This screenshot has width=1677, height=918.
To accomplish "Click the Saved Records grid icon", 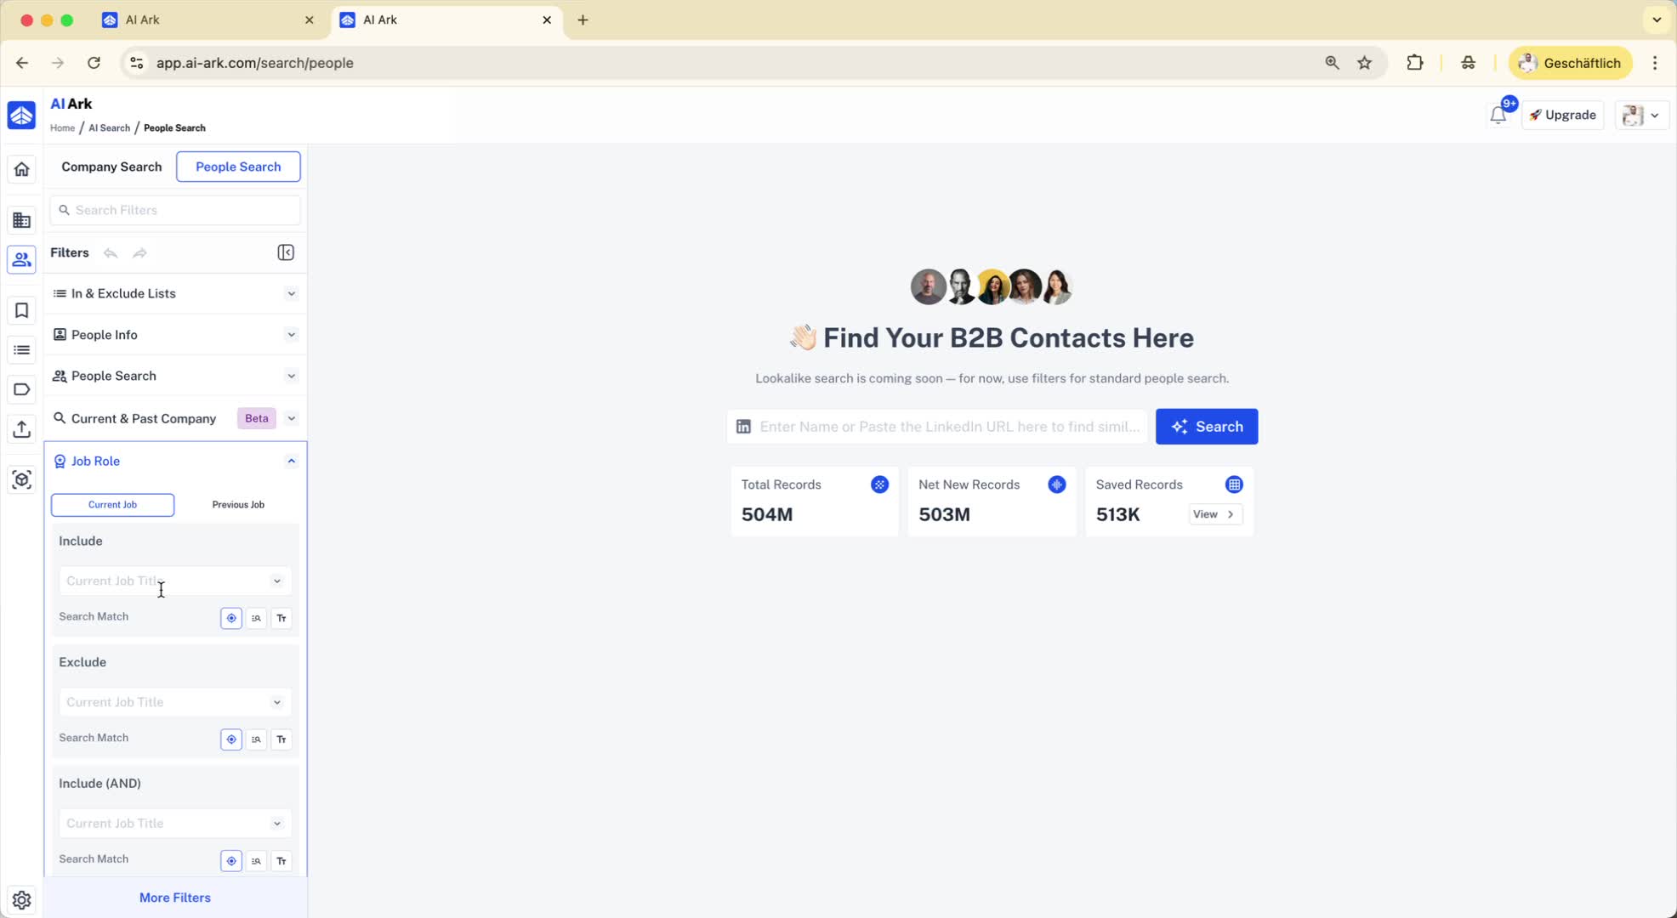I will pyautogui.click(x=1233, y=484).
